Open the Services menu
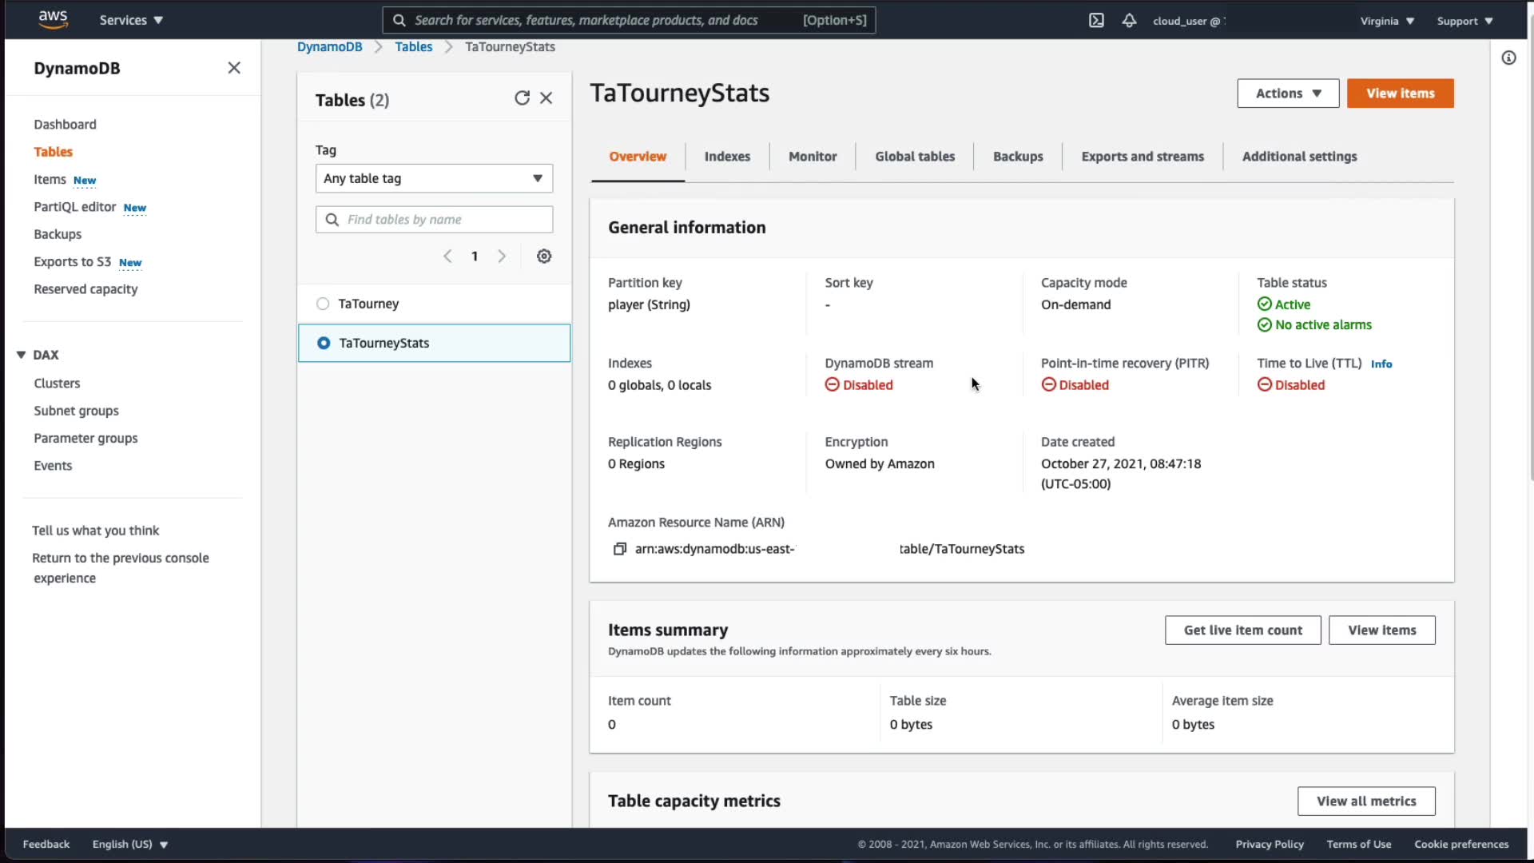The image size is (1534, 863). (x=131, y=20)
